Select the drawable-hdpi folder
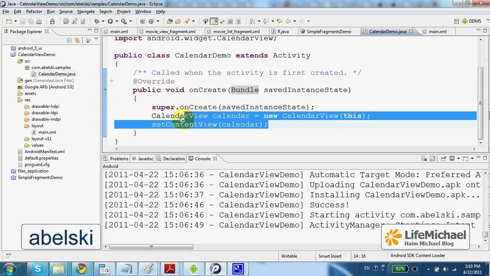490x276 pixels. coord(45,107)
